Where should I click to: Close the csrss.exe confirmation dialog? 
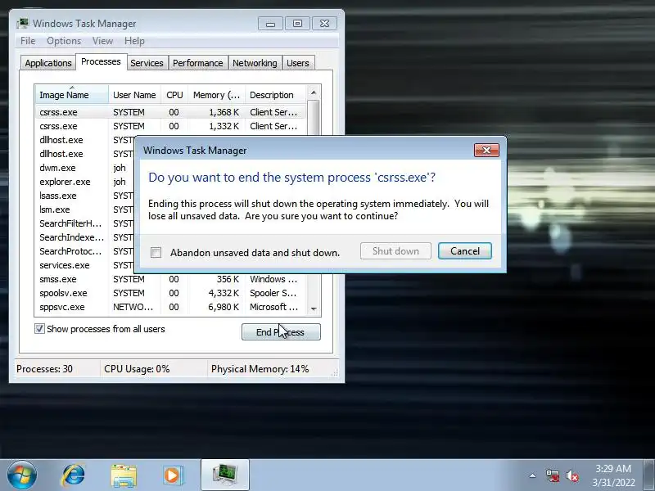click(486, 151)
